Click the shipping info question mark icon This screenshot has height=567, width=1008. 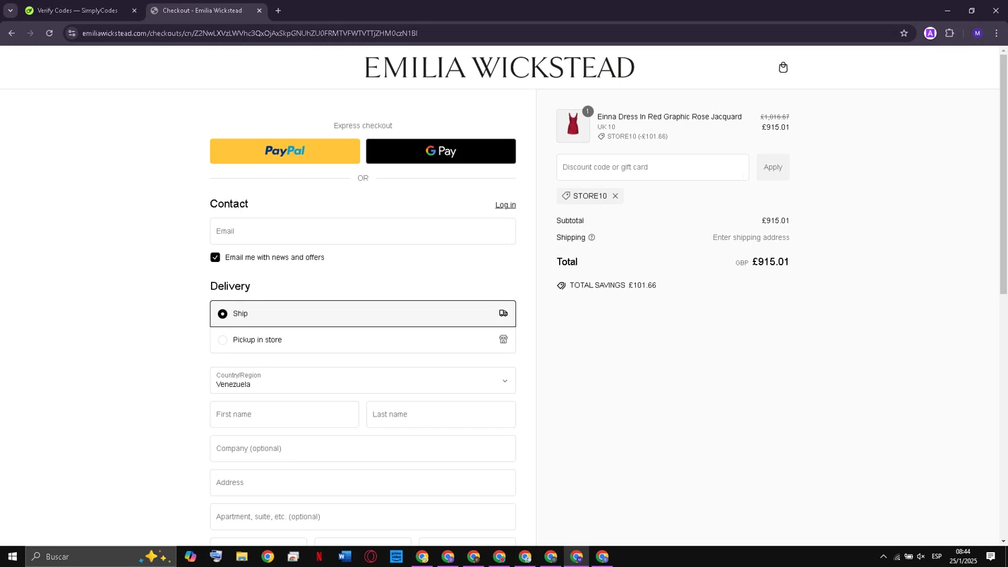tap(591, 237)
